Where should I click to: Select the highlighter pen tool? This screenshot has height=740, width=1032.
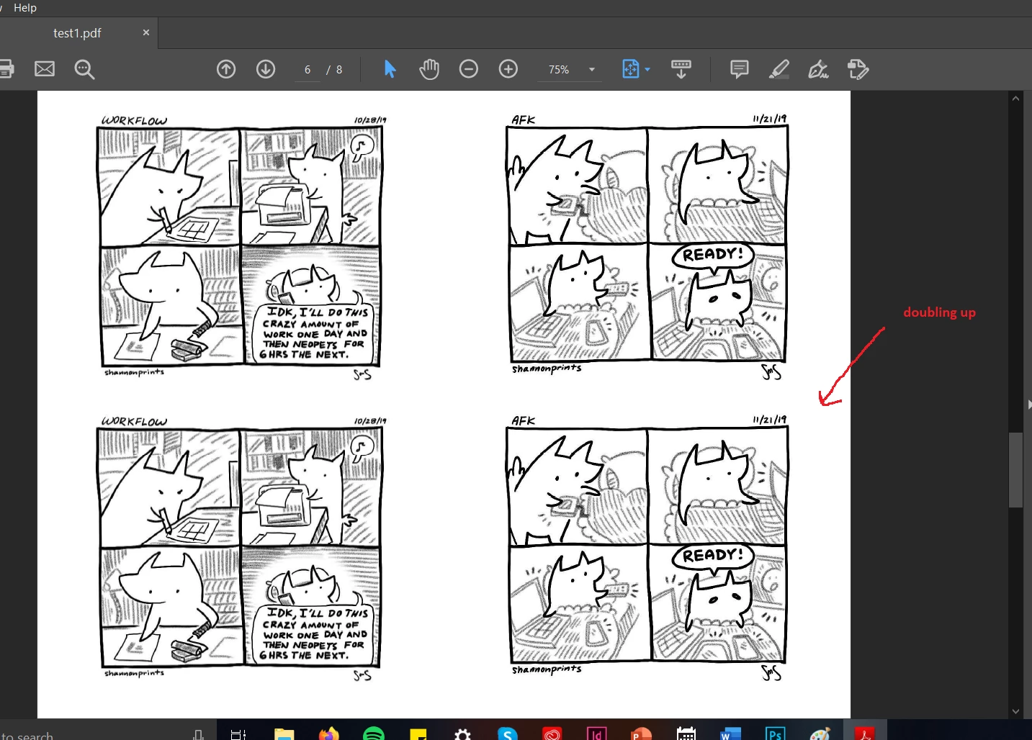tap(779, 69)
